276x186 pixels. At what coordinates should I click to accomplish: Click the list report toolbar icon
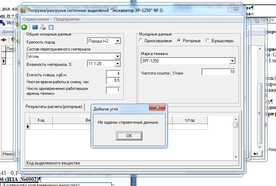click(51, 27)
